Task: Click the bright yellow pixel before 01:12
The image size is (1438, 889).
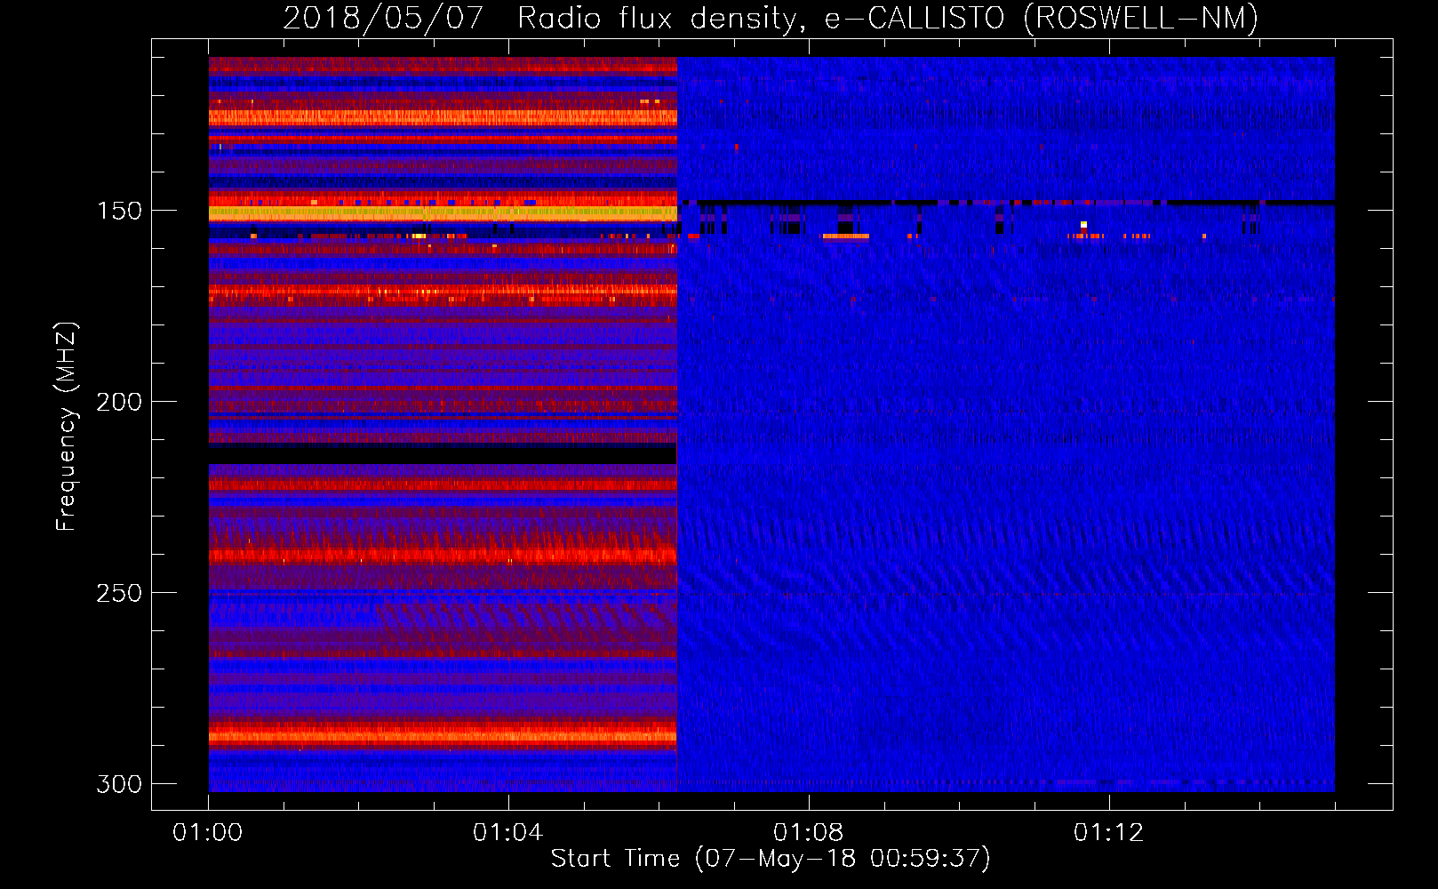Action: (x=1083, y=225)
